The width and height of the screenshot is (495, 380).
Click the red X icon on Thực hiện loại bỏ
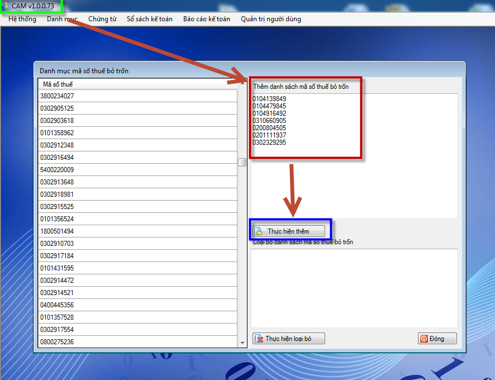[259, 339]
